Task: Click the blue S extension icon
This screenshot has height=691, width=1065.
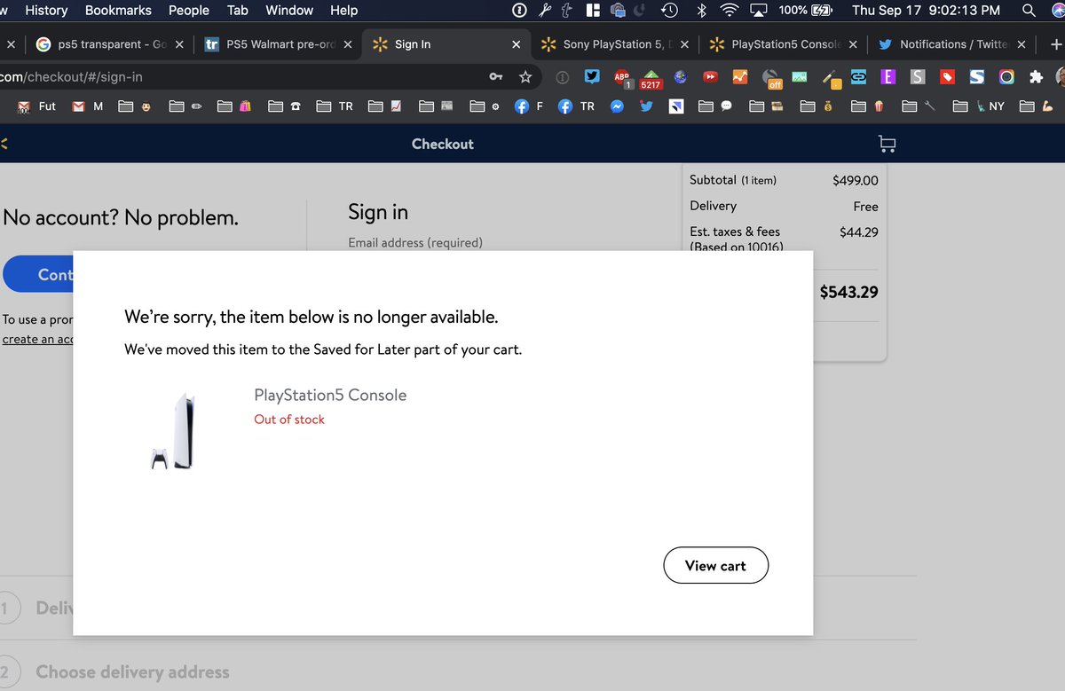Action: tap(977, 77)
